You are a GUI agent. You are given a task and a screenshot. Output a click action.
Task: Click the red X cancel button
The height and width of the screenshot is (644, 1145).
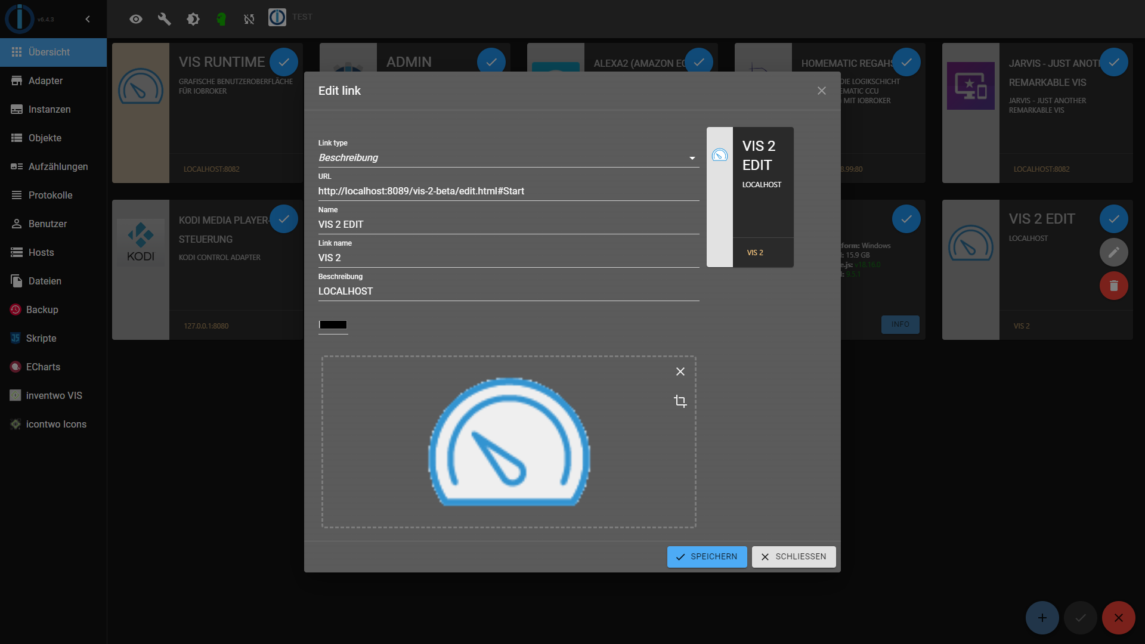click(1119, 618)
